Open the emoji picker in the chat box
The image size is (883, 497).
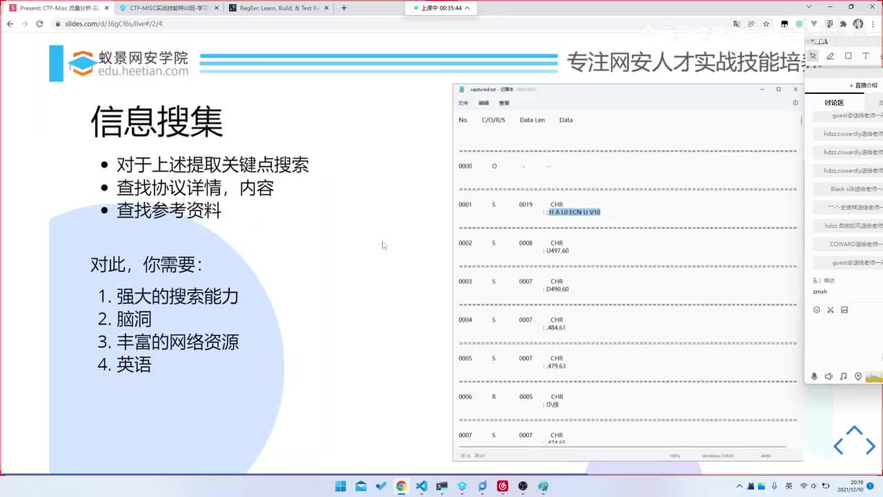pos(817,310)
